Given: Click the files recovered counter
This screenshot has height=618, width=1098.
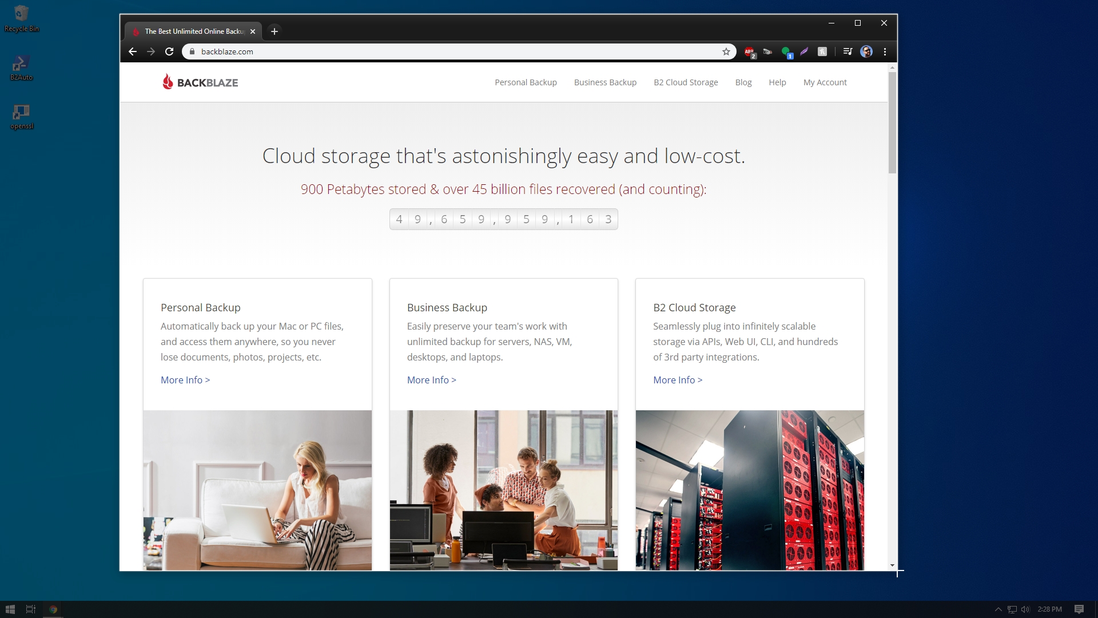Looking at the screenshot, I should 504,219.
